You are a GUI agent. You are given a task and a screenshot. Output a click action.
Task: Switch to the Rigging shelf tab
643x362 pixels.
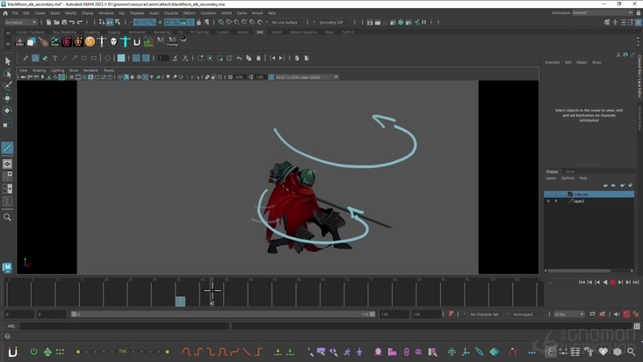coord(114,32)
